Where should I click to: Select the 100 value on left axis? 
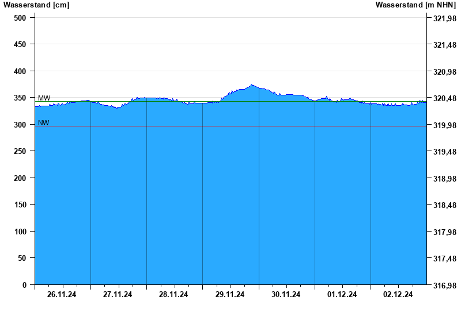click(20, 232)
